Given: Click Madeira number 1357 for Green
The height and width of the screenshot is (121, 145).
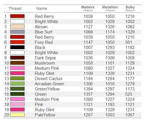Looking at the screenshot, I should click(88, 94).
